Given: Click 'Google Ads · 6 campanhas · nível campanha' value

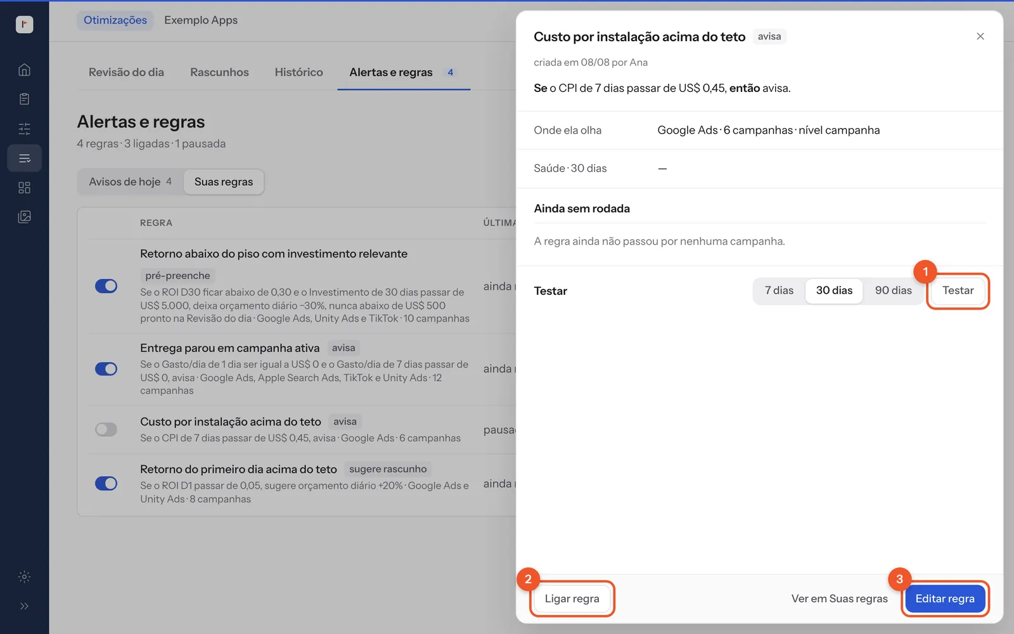Looking at the screenshot, I should click(x=768, y=130).
